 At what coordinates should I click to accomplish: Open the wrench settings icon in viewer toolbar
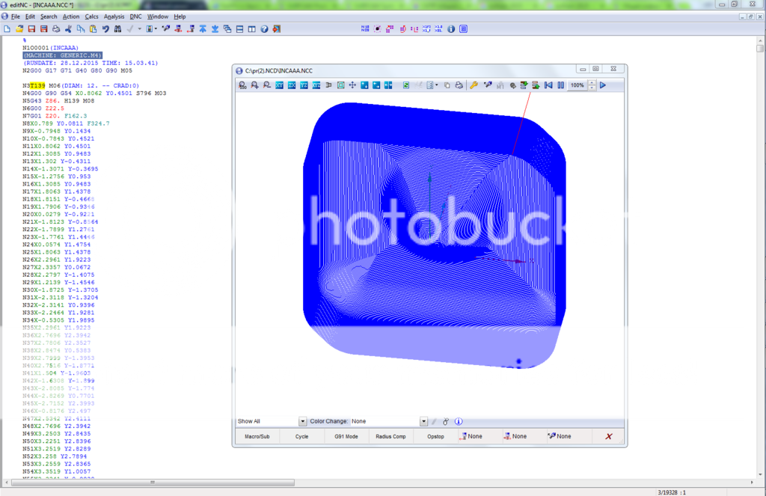pyautogui.click(x=474, y=85)
